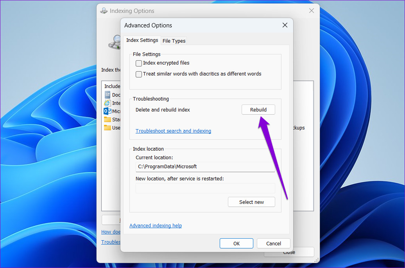Toggle the diacritics as different words checkbox
The height and width of the screenshot is (268, 405).
click(139, 74)
